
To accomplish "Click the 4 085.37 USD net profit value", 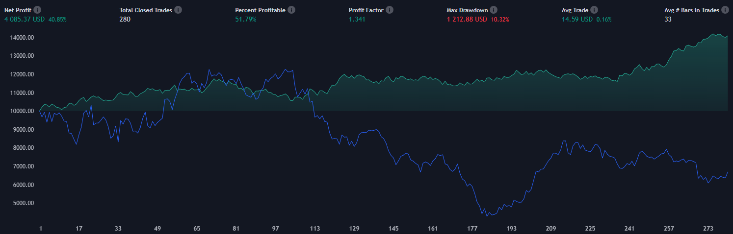I will 25,19.
